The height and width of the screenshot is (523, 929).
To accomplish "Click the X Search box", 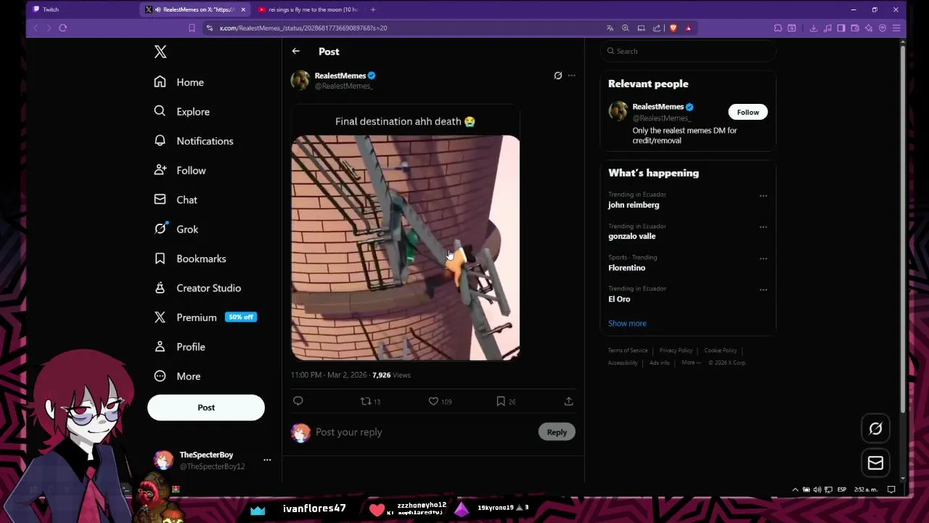I will point(688,51).
